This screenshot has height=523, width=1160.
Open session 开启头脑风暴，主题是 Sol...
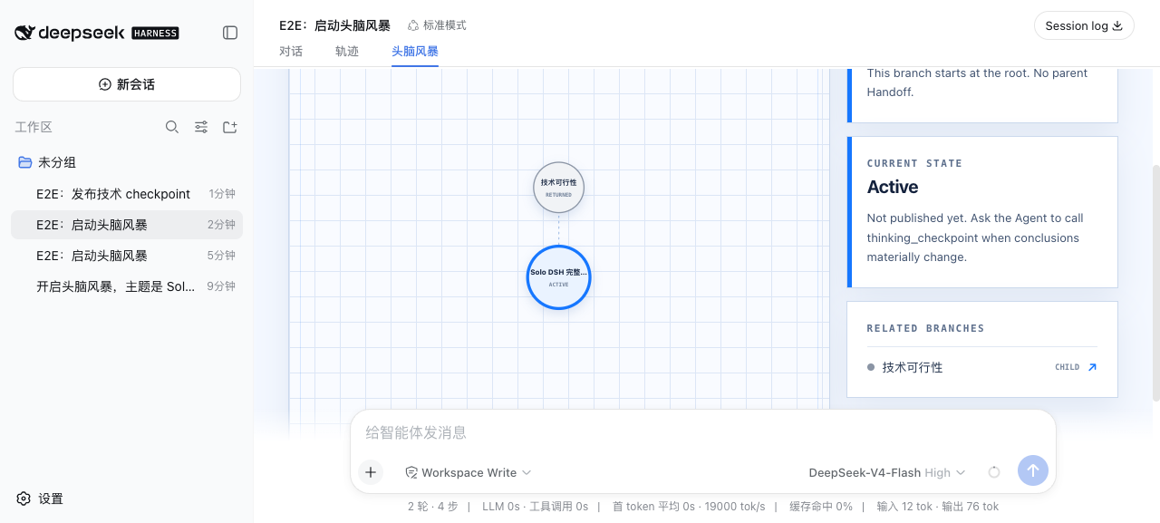[127, 286]
